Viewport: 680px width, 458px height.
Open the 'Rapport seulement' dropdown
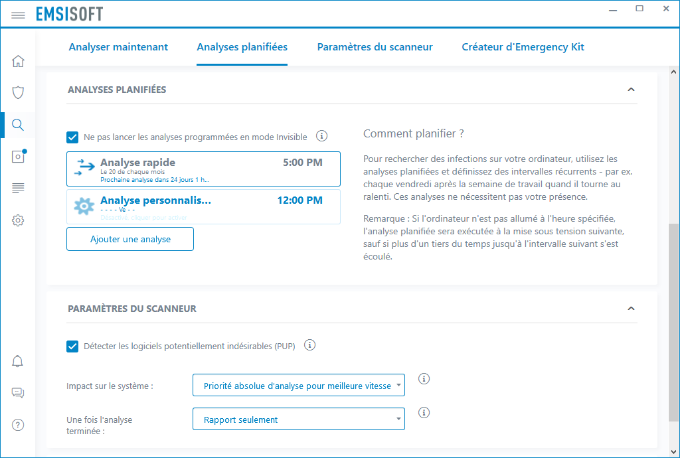[x=299, y=419]
